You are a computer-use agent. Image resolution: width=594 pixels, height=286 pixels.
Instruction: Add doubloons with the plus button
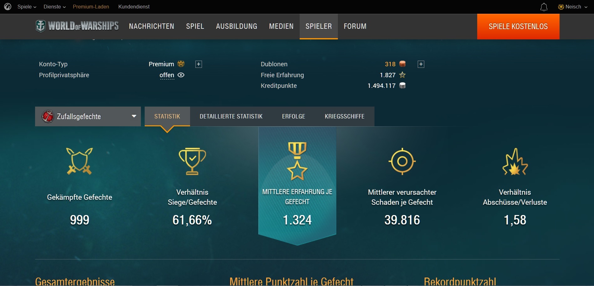click(421, 64)
